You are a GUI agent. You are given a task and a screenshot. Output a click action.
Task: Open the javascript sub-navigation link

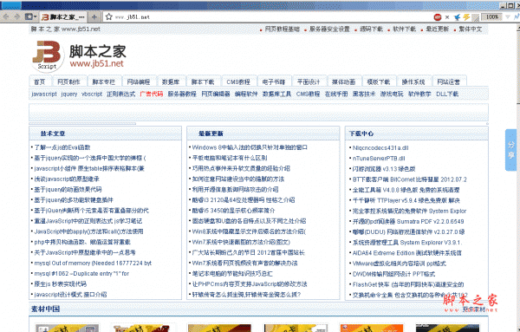(x=44, y=94)
